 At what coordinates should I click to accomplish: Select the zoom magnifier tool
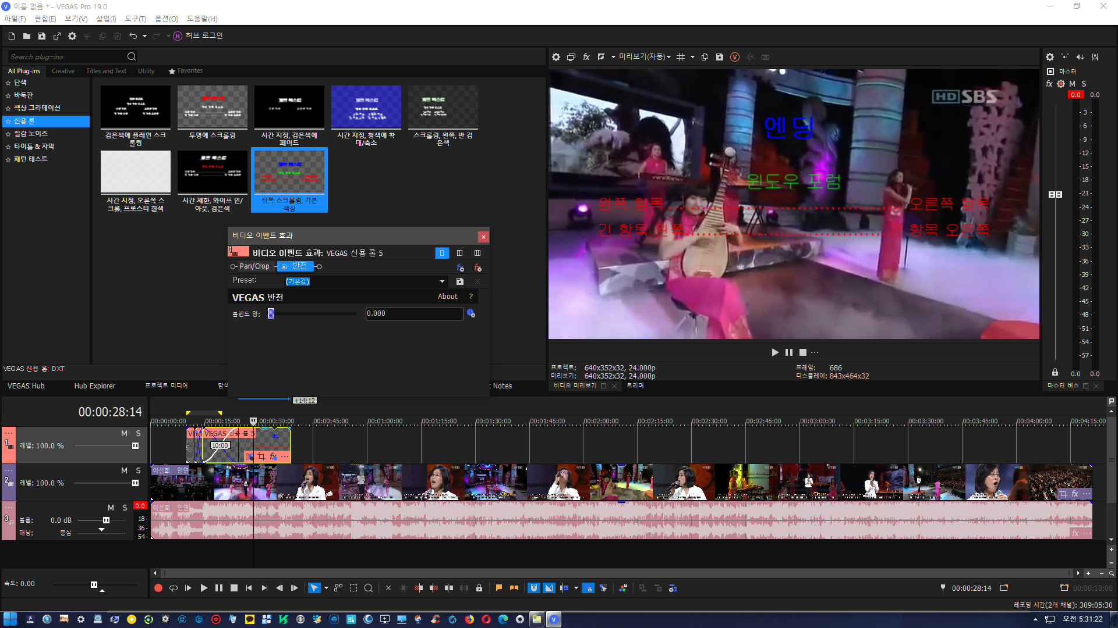369,588
